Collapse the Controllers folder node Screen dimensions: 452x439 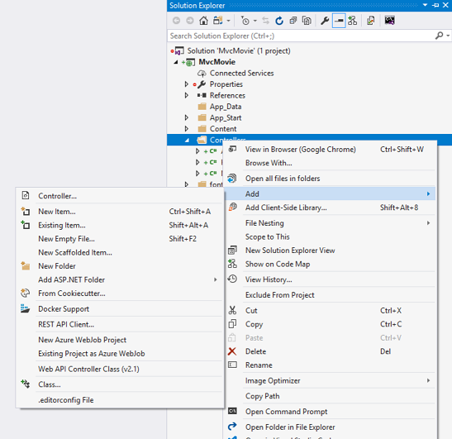187,141
